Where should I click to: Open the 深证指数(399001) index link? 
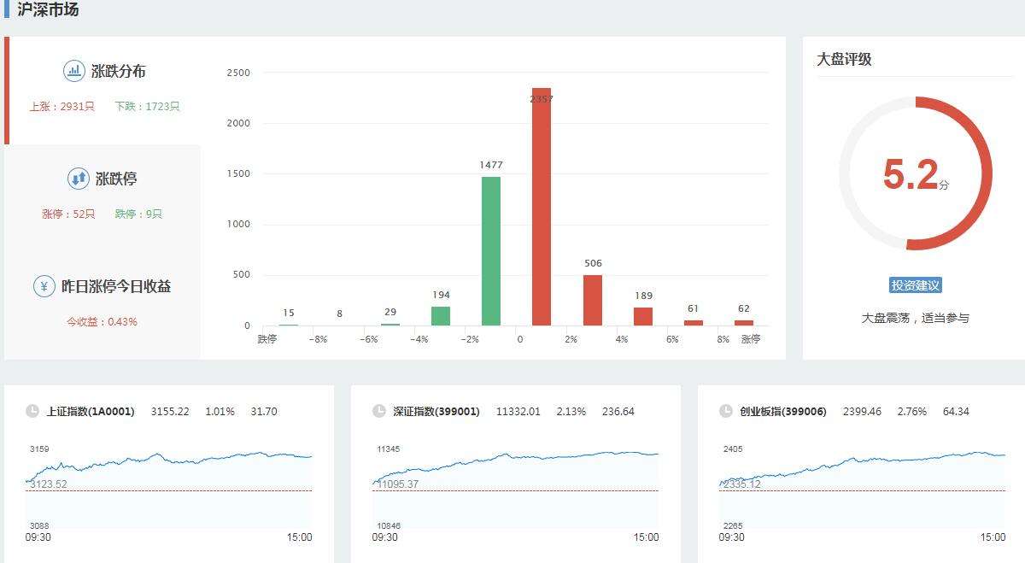tap(436, 412)
